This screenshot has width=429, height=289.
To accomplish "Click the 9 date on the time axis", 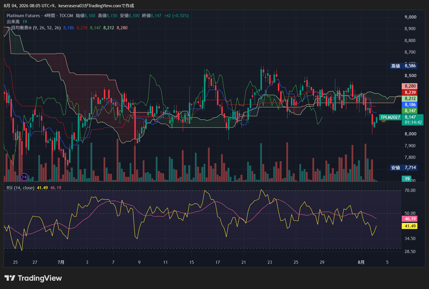I will [139, 262].
